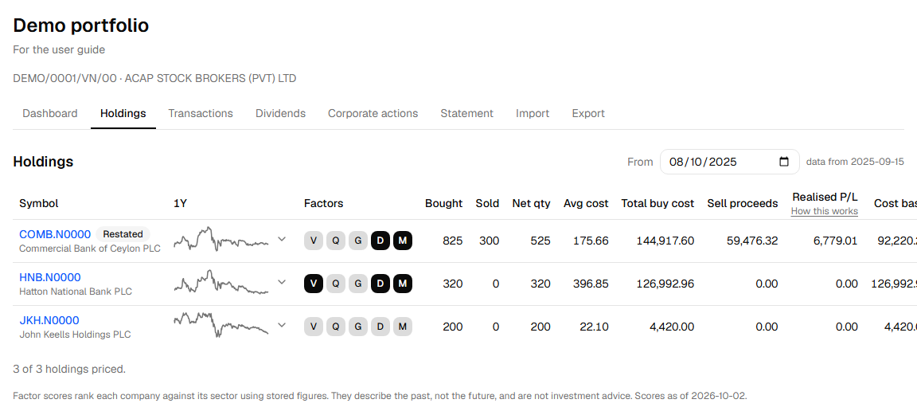Click the 144,917.60 total buy cost cell
The width and height of the screenshot is (917, 415).
[665, 241]
